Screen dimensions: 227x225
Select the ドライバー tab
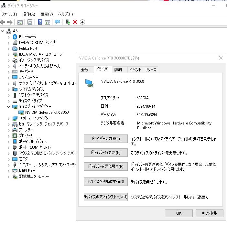point(103,69)
